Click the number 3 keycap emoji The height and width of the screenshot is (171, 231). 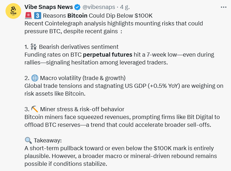coord(37,16)
